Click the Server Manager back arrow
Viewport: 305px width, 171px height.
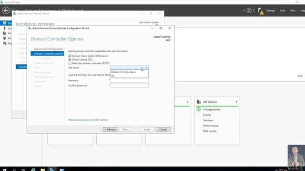tap(6, 10)
